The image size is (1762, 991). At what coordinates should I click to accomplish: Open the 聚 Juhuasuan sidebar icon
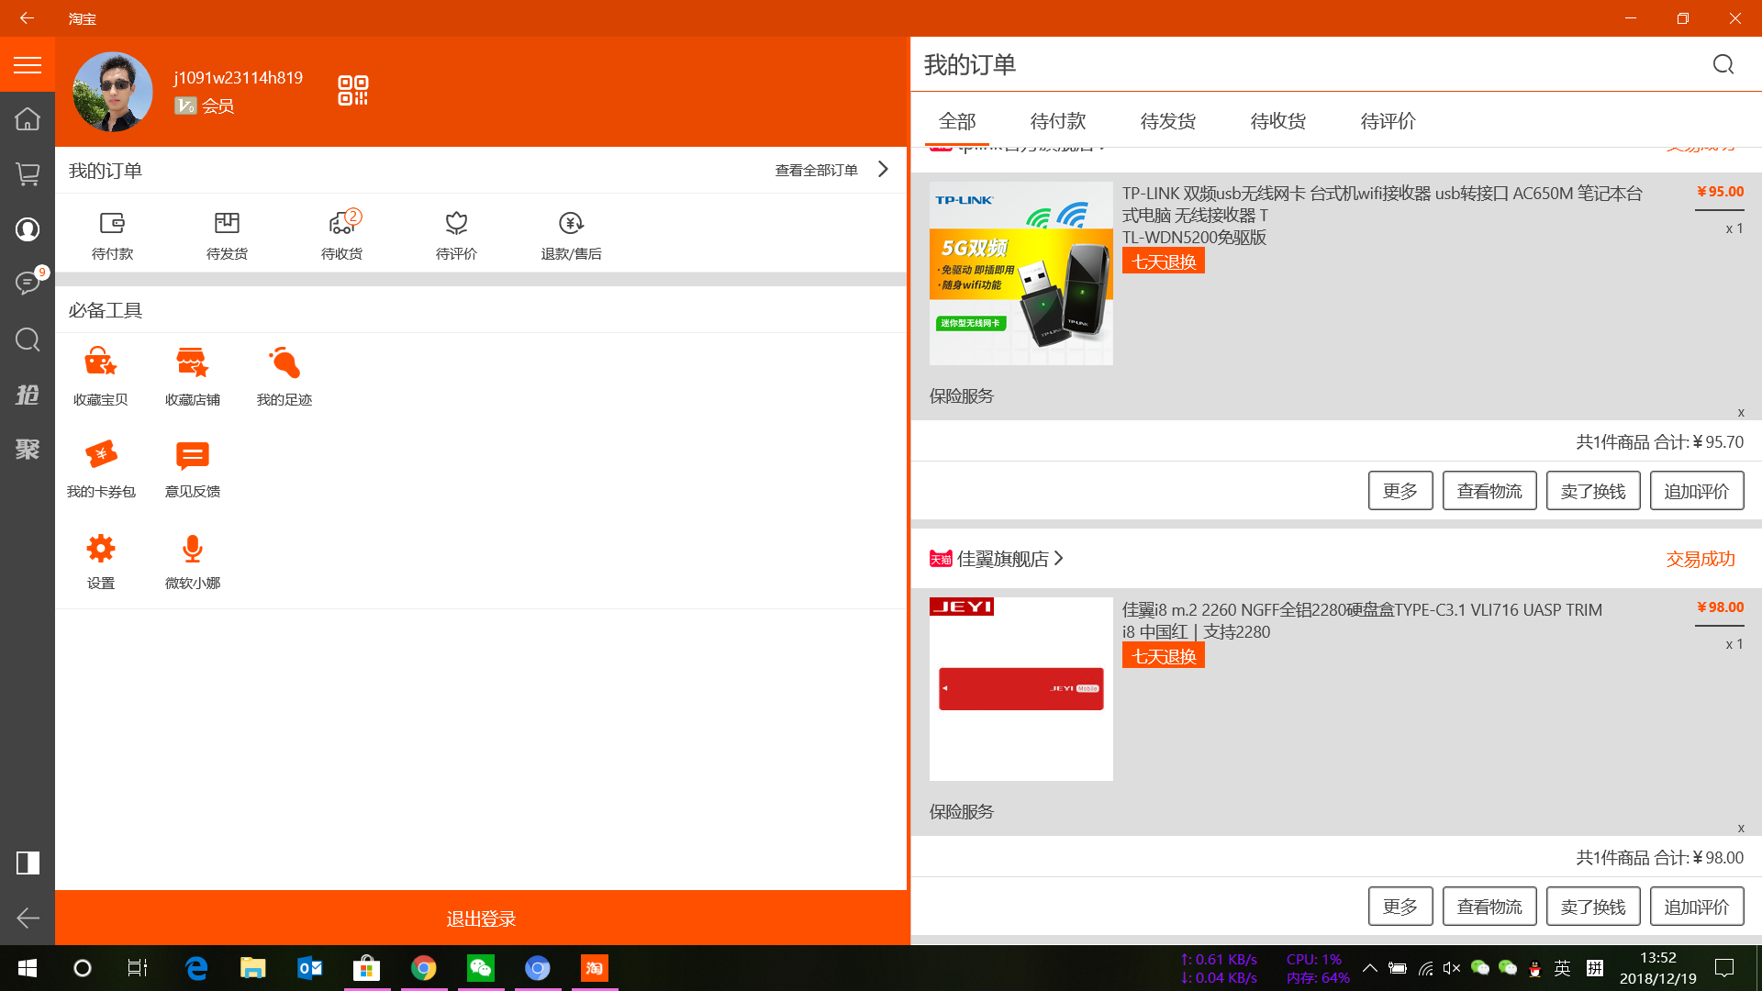point(28,450)
